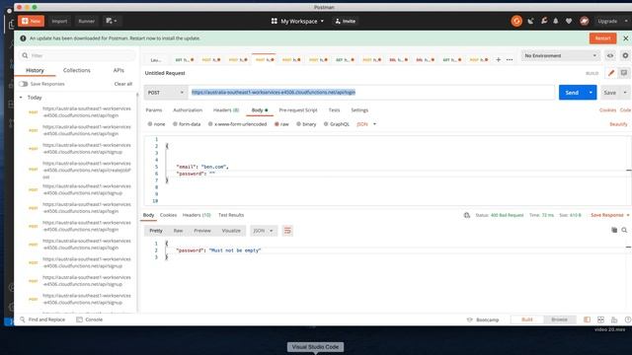Click the network globe icon near Status

tap(467, 215)
